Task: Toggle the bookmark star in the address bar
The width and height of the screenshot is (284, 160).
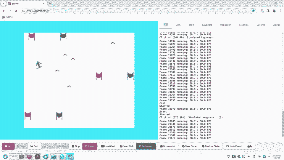Action: pos(254,11)
